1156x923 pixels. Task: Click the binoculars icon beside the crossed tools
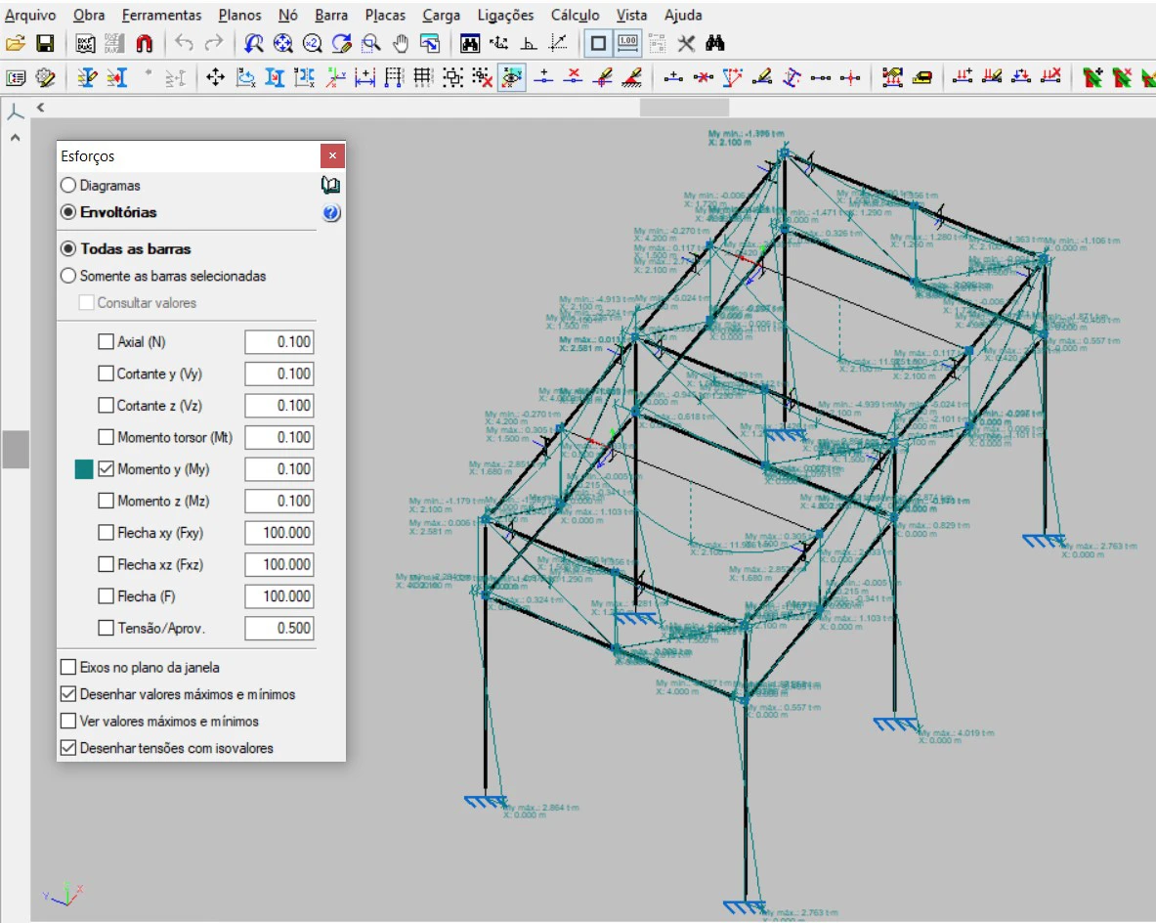(714, 43)
